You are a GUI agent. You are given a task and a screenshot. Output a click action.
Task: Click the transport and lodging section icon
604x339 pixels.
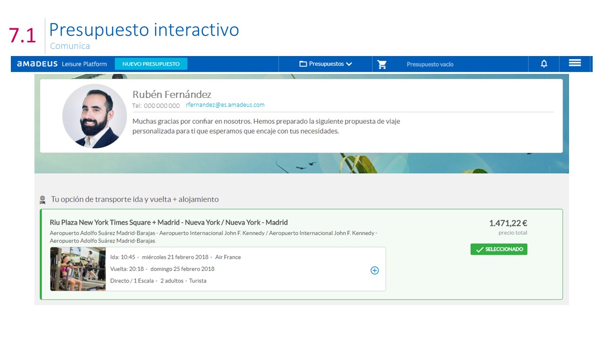click(42, 200)
